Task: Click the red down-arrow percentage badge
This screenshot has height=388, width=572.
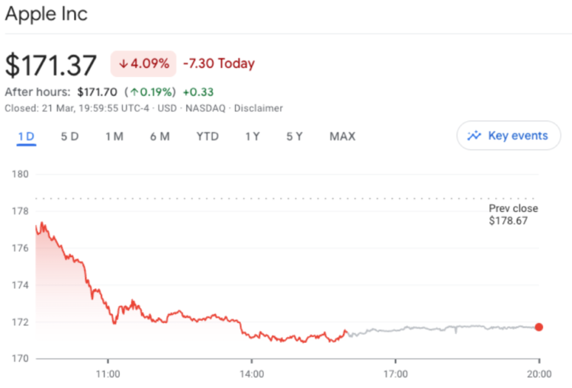Action: (143, 63)
